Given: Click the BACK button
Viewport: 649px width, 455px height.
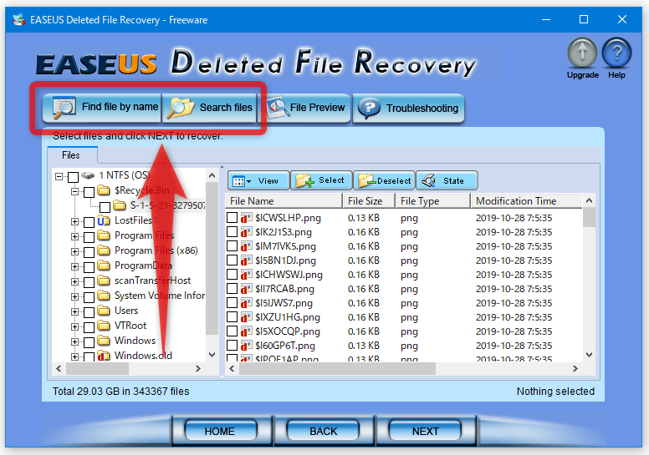Looking at the screenshot, I should (x=323, y=431).
